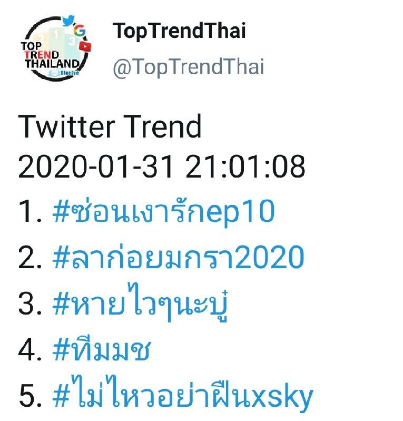Click the Google G in the profile logo

point(80,31)
